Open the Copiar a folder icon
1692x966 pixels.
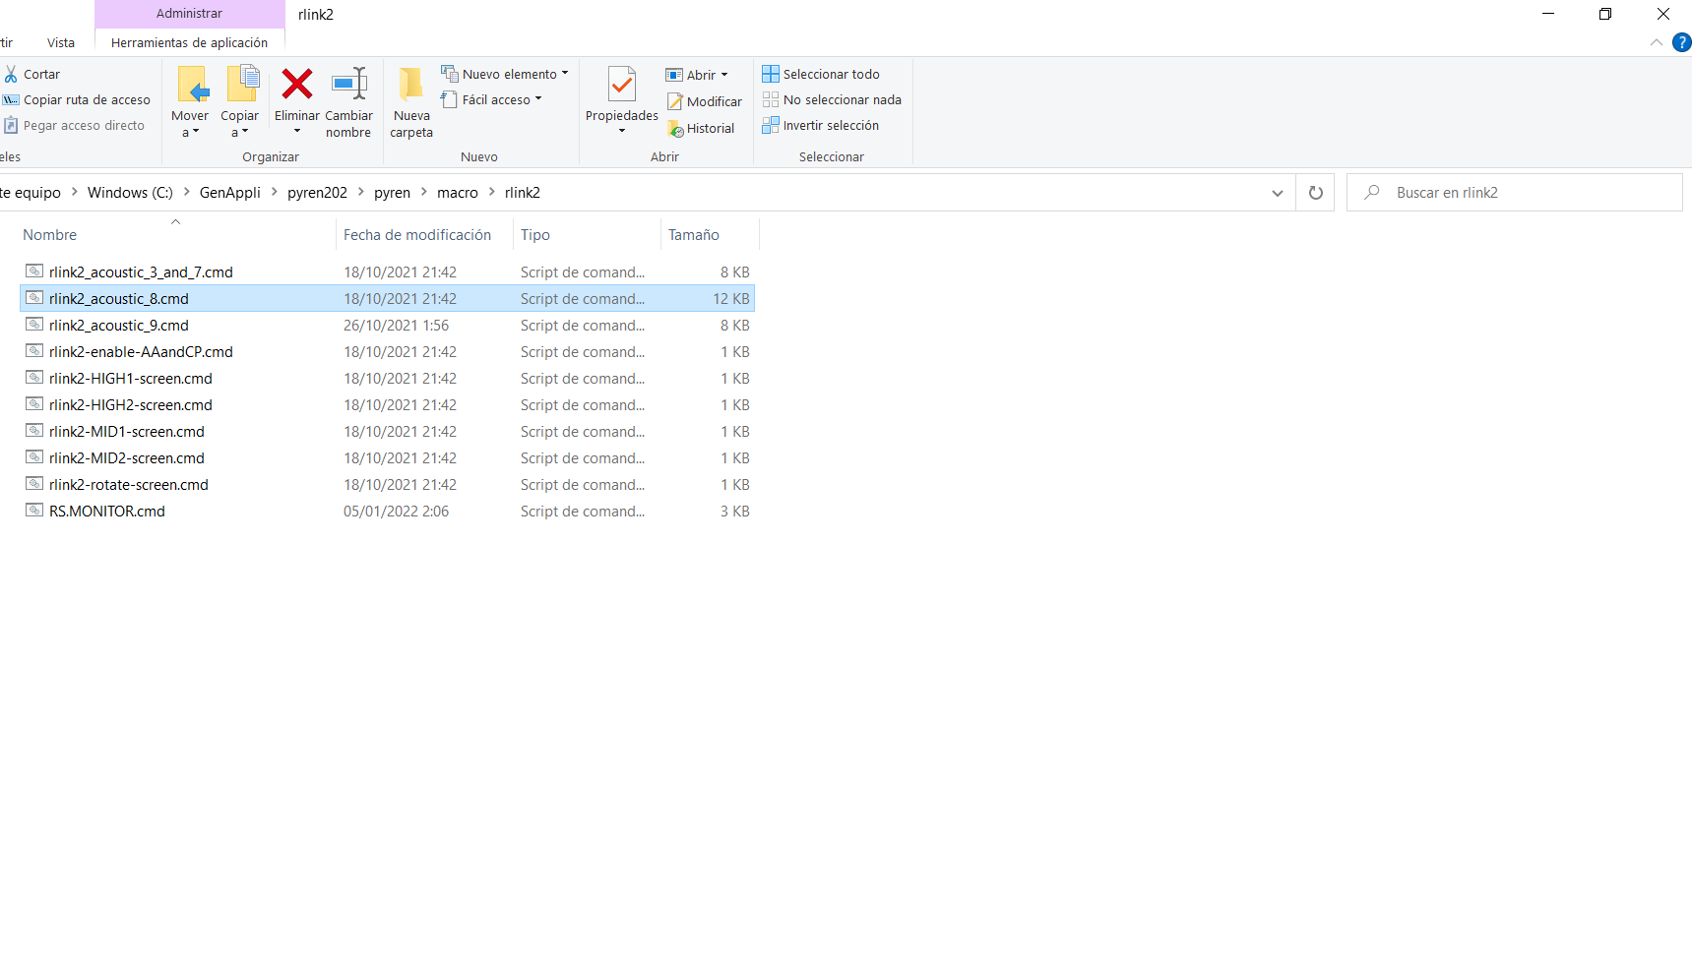[242, 84]
